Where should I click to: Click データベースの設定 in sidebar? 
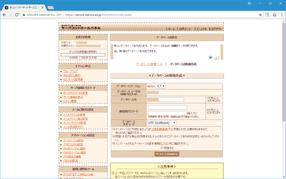click(73, 140)
